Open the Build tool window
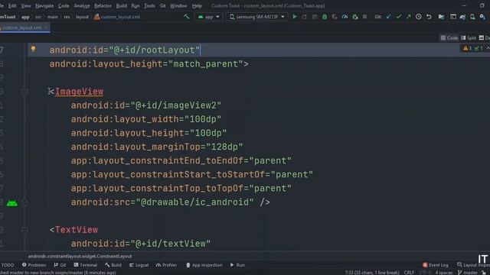490x275 pixels. 113,265
